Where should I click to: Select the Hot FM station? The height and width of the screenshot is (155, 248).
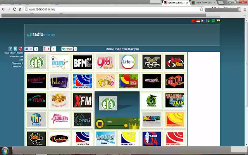click(x=175, y=62)
